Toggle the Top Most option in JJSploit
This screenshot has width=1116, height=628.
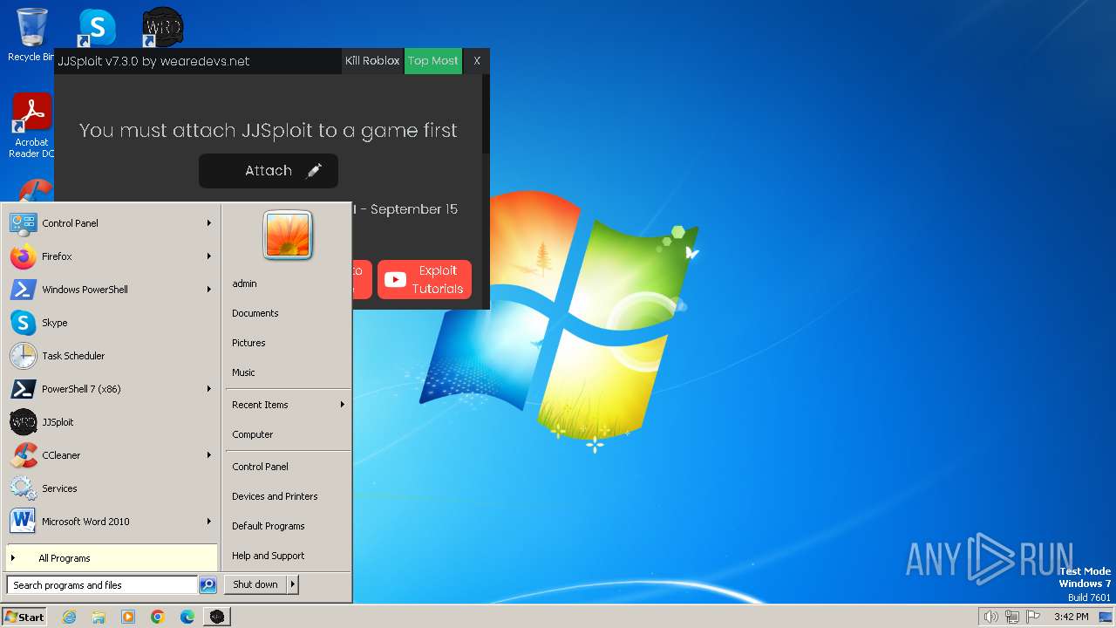pos(433,61)
